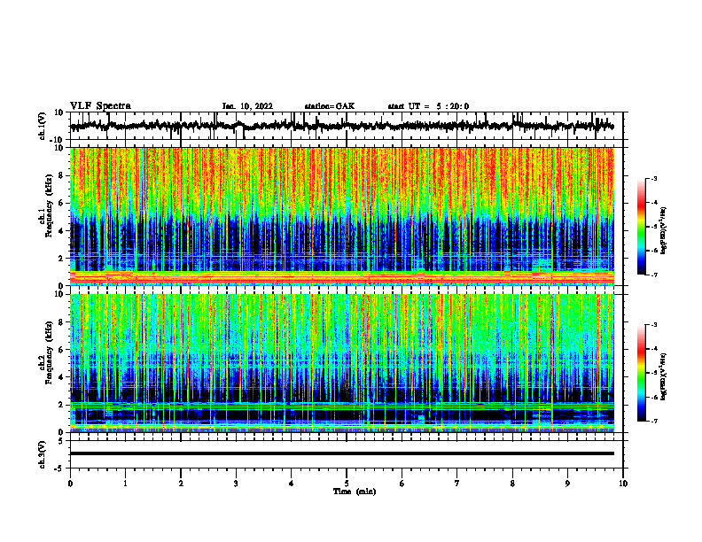This screenshot has height=542, width=702.
Task: Click time axis tick label "5"
Action: point(347,484)
